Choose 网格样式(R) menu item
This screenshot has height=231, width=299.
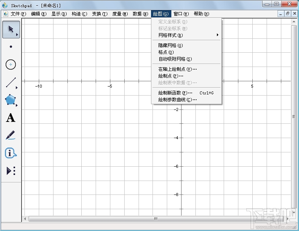pyautogui.click(x=186, y=35)
